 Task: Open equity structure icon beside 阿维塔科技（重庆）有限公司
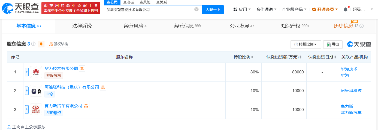click(x=103, y=87)
